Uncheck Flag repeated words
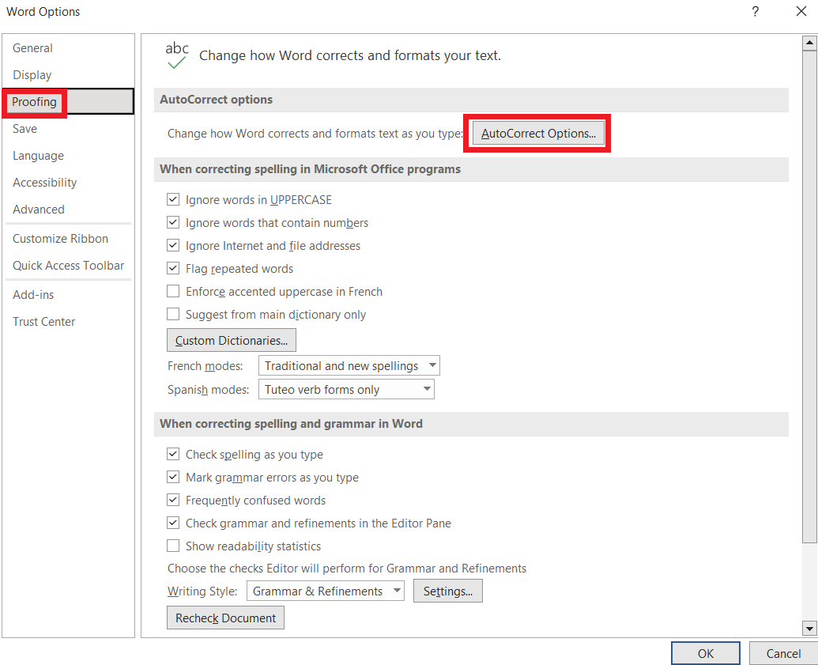This screenshot has height=665, width=818. [172, 268]
